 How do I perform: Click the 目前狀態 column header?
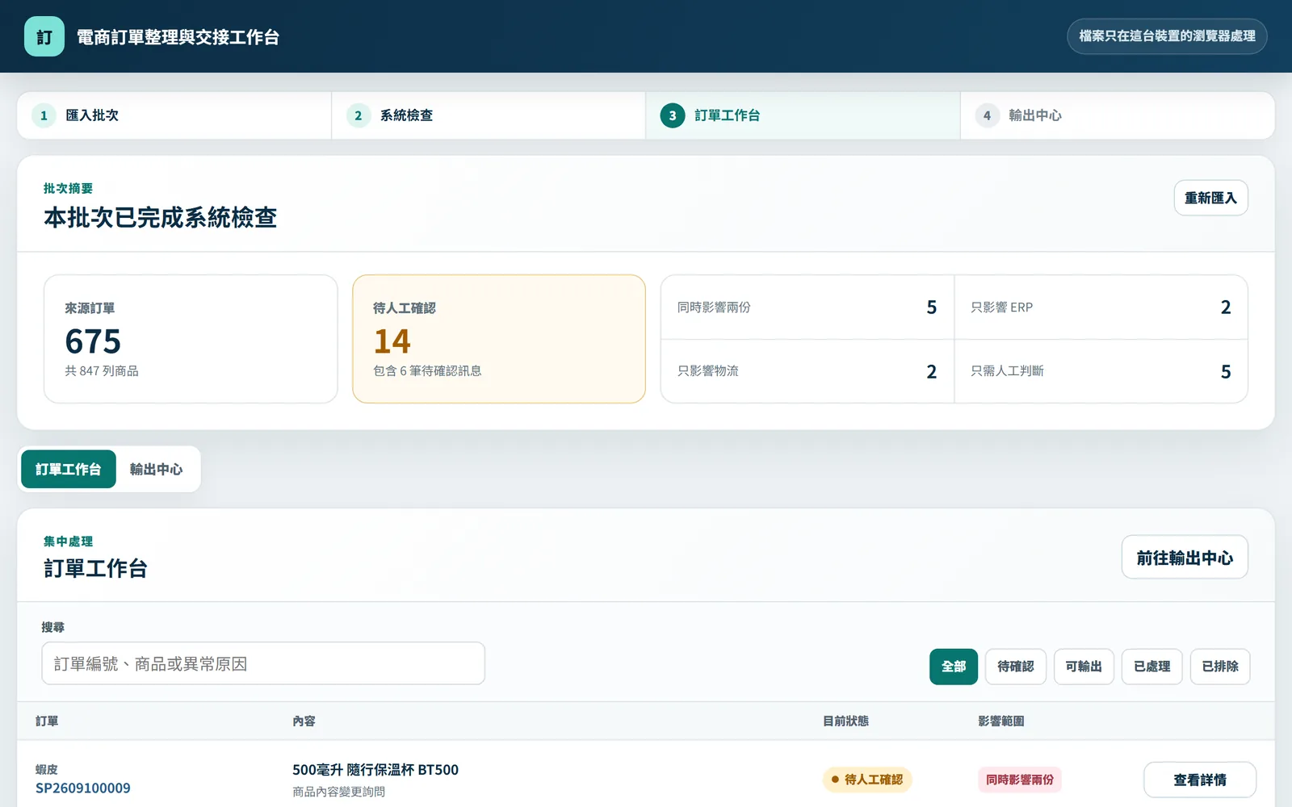coord(845,721)
